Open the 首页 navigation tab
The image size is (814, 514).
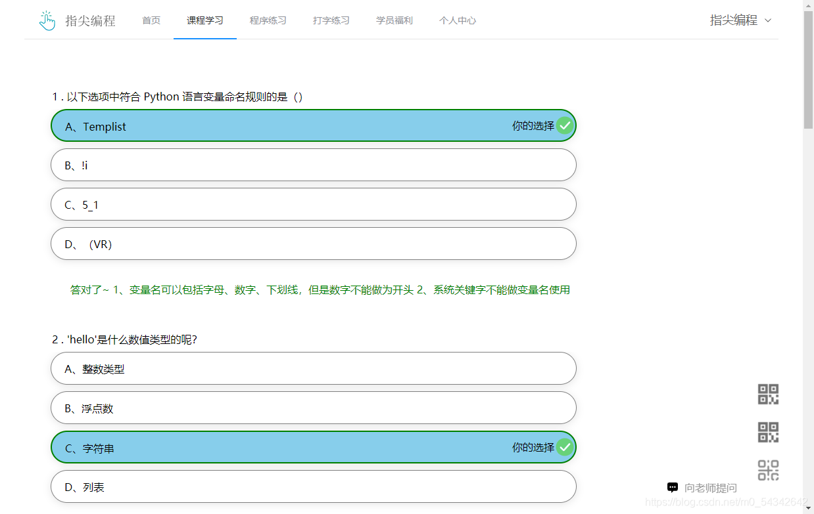point(151,20)
